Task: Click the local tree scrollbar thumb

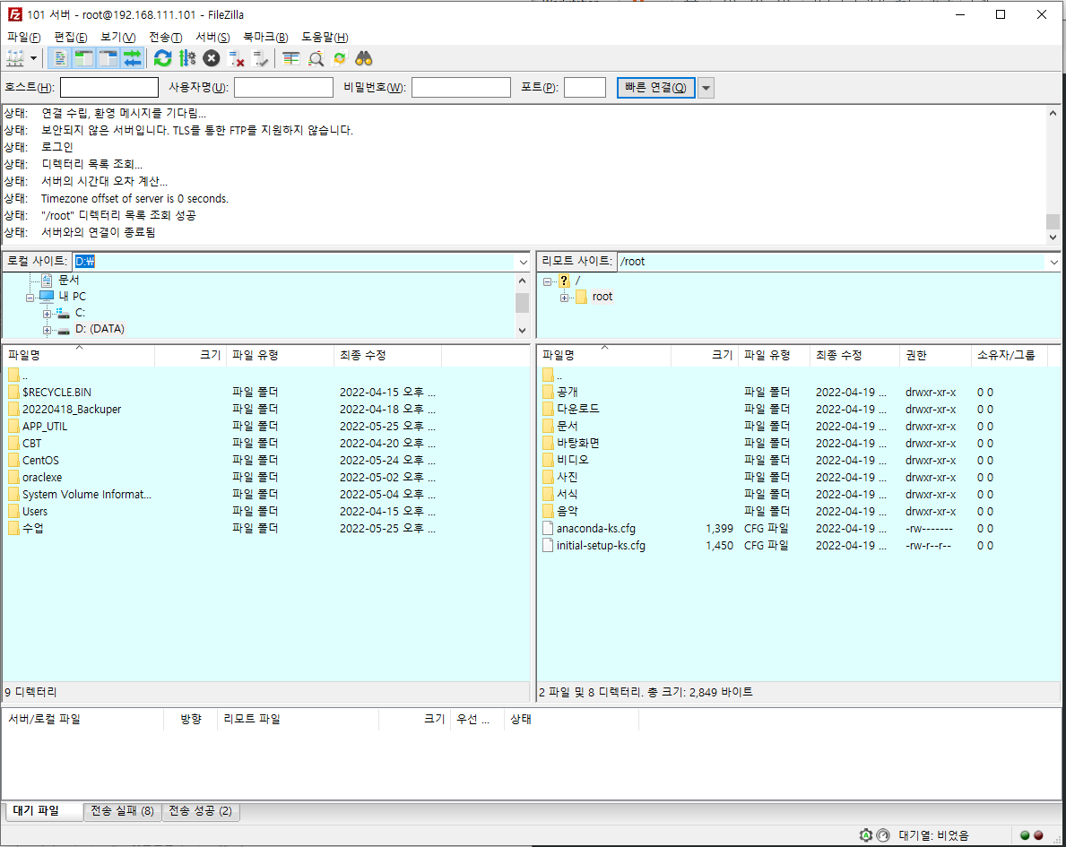Action: [522, 303]
